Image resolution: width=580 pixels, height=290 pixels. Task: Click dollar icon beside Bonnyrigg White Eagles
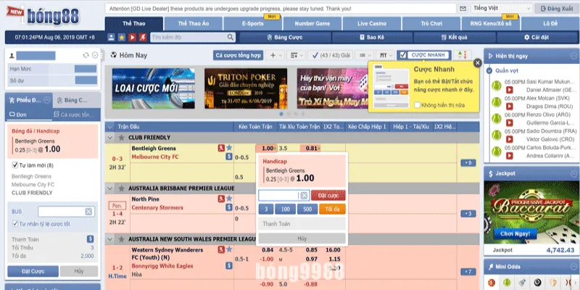click(x=229, y=265)
